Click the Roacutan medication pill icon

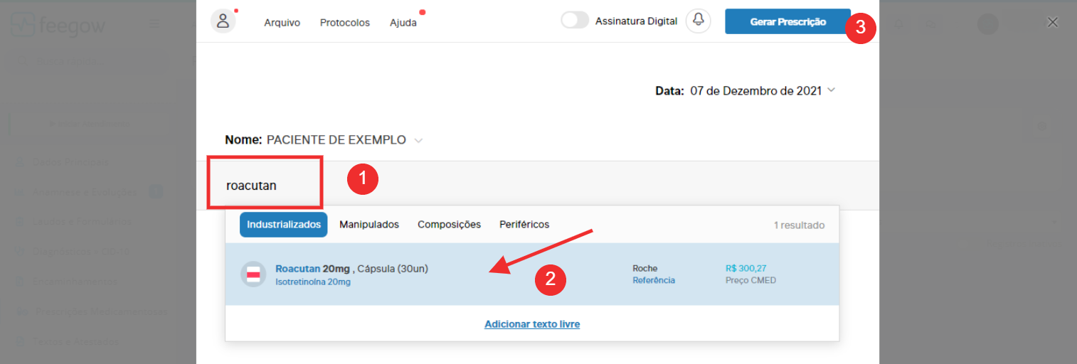[253, 274]
